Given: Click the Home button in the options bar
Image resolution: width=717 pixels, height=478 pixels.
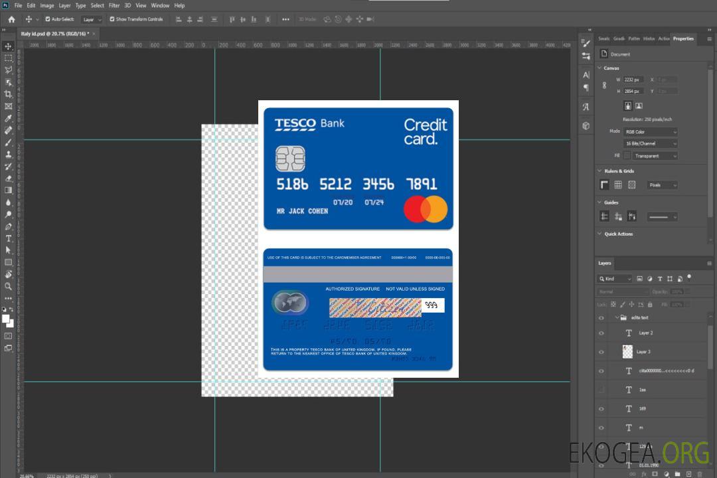Looking at the screenshot, I should pos(11,19).
